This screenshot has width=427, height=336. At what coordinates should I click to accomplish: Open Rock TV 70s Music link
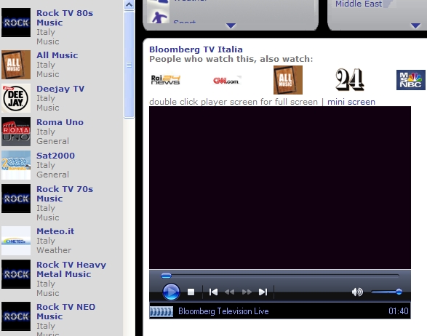click(65, 194)
